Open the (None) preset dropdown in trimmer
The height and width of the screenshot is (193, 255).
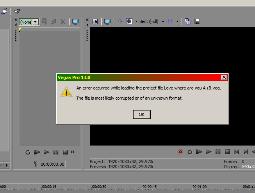coord(35,22)
